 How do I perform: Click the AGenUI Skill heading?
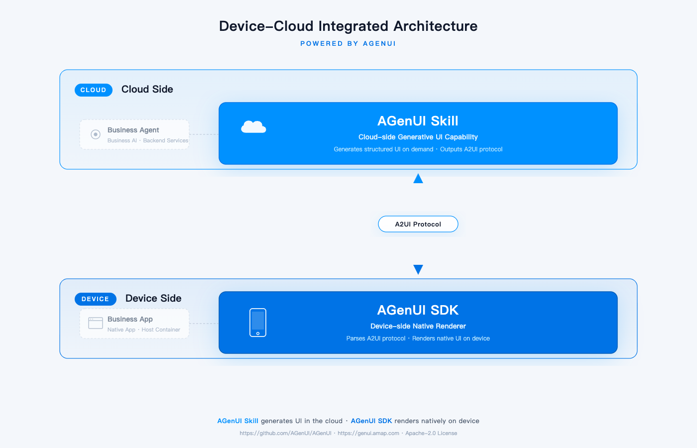coord(418,121)
